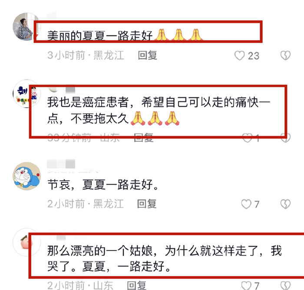Viewport: 304px width, 290px height.
Task: Reply to 美丽的夏夏一路走好 comment
Action: point(147,55)
